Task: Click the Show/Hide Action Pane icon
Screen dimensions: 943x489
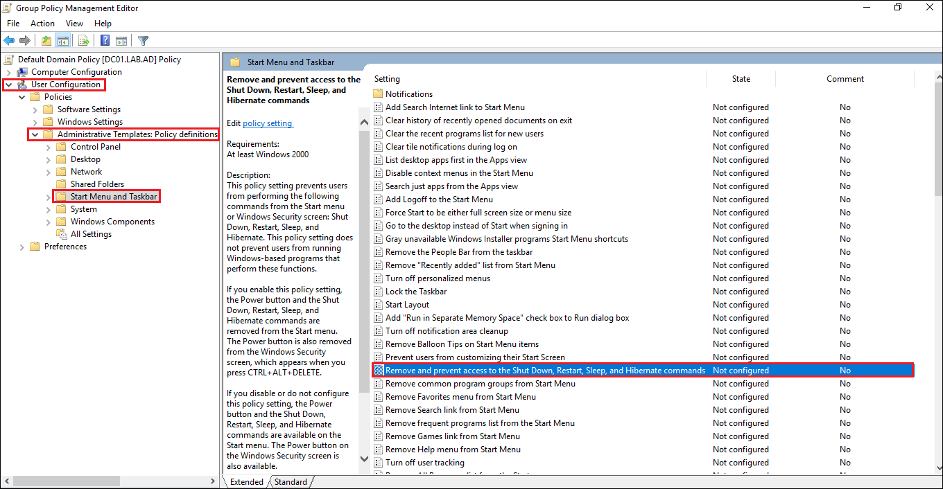Action: point(121,41)
